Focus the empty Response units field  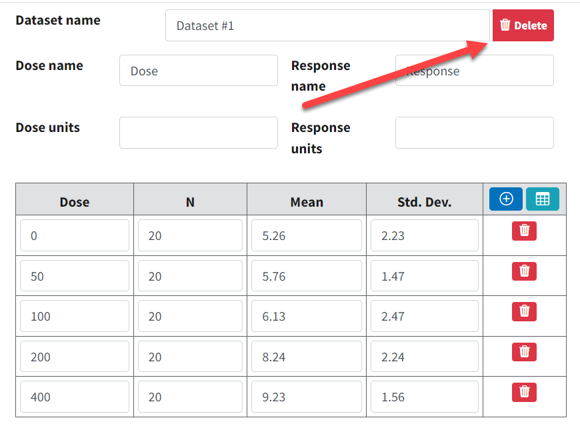pyautogui.click(x=474, y=133)
